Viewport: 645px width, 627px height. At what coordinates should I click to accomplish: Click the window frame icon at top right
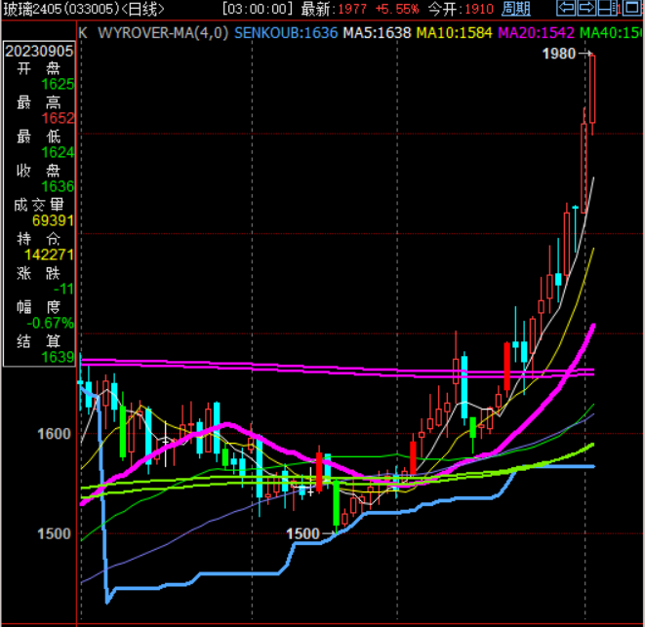630,9
